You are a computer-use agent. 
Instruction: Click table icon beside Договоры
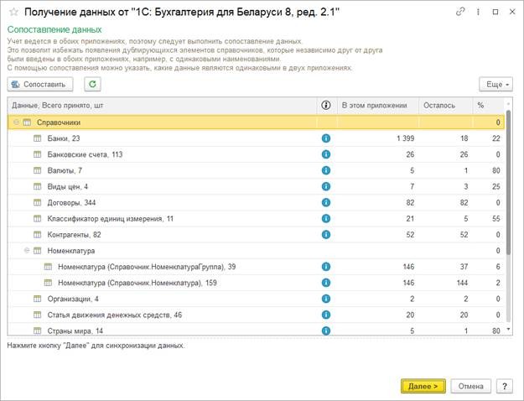pos(38,202)
